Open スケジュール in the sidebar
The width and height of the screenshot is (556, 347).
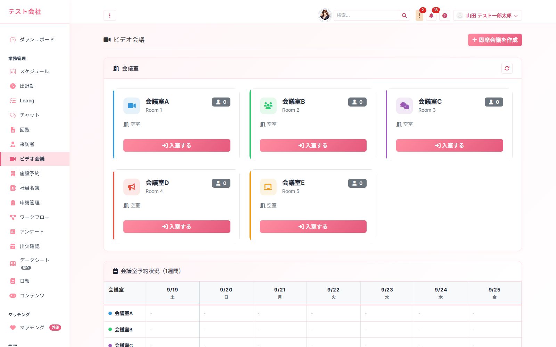35,71
